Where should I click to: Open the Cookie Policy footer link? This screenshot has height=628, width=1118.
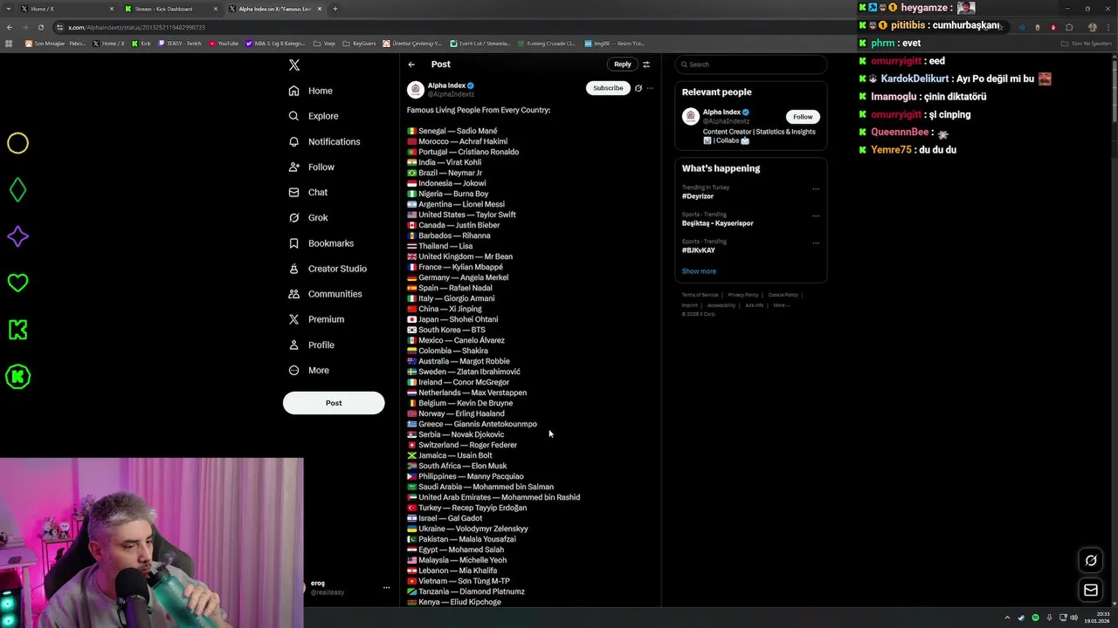tap(783, 295)
